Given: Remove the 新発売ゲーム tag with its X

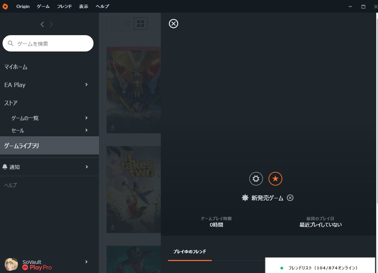Looking at the screenshot, I should 290,198.
